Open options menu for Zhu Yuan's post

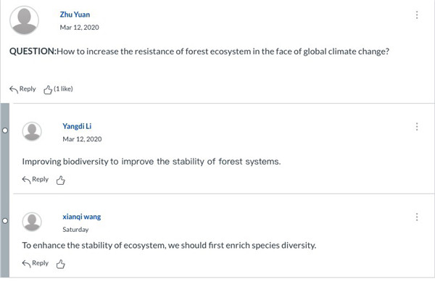tap(417, 15)
